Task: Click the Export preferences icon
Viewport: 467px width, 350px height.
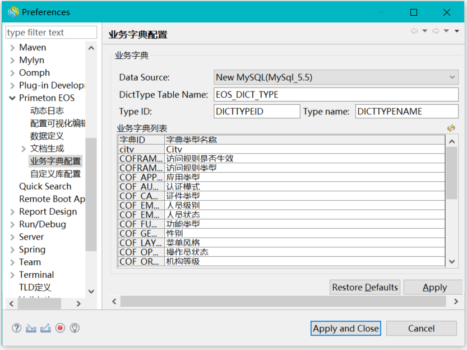Action: pos(45,328)
